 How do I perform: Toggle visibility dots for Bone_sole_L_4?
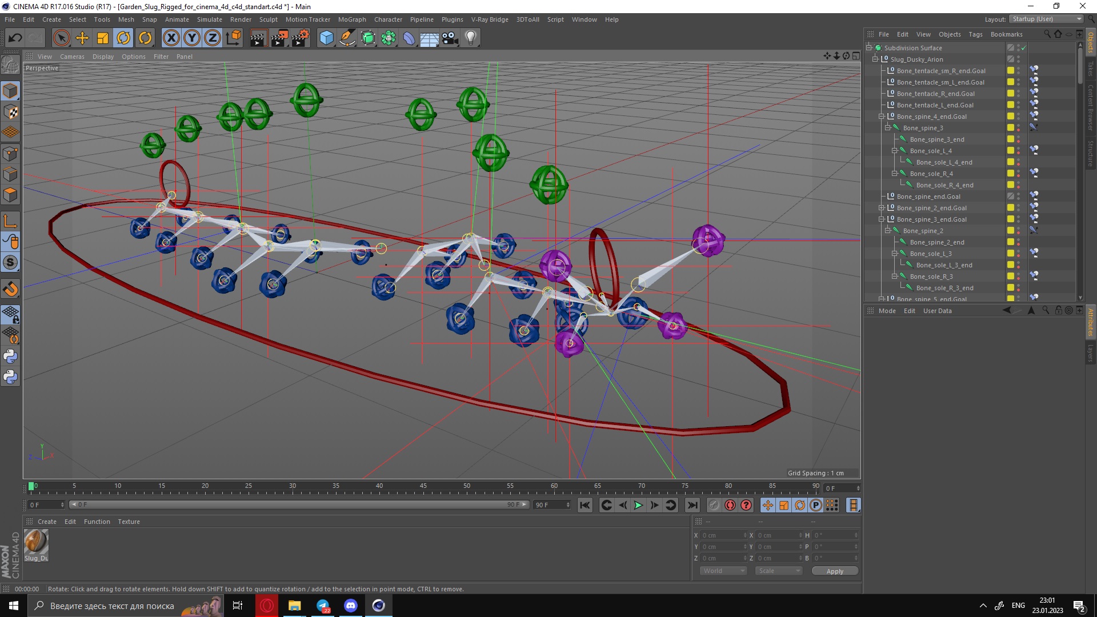pyautogui.click(x=1018, y=151)
